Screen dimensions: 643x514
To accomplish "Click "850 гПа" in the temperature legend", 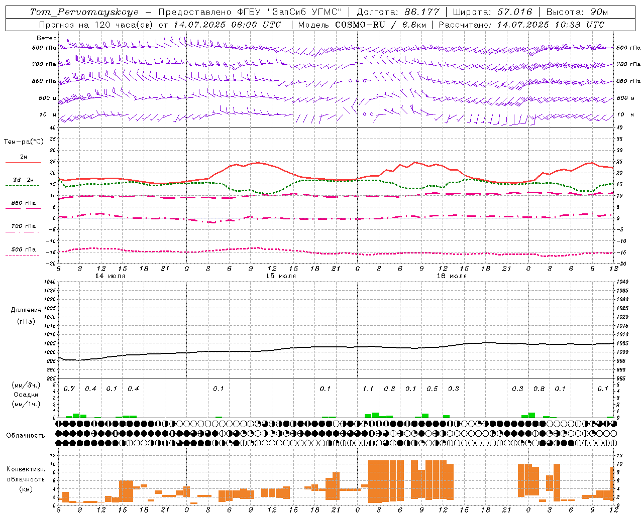I will click(x=24, y=203).
